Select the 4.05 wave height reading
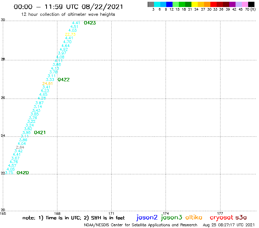The width and height of the screenshot is (259, 228). click(10, 169)
